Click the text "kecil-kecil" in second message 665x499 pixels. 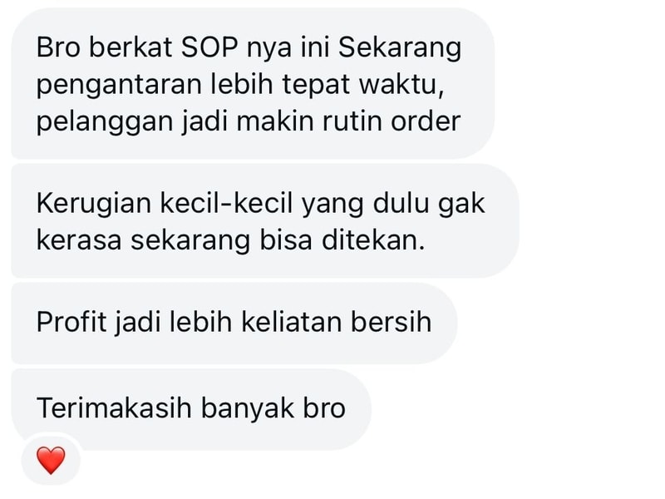(x=226, y=203)
